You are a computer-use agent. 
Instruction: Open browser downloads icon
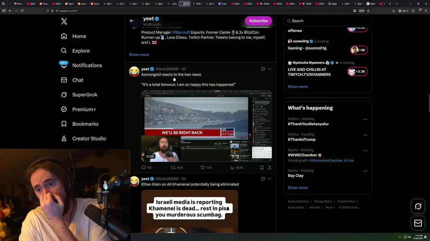coord(393,11)
